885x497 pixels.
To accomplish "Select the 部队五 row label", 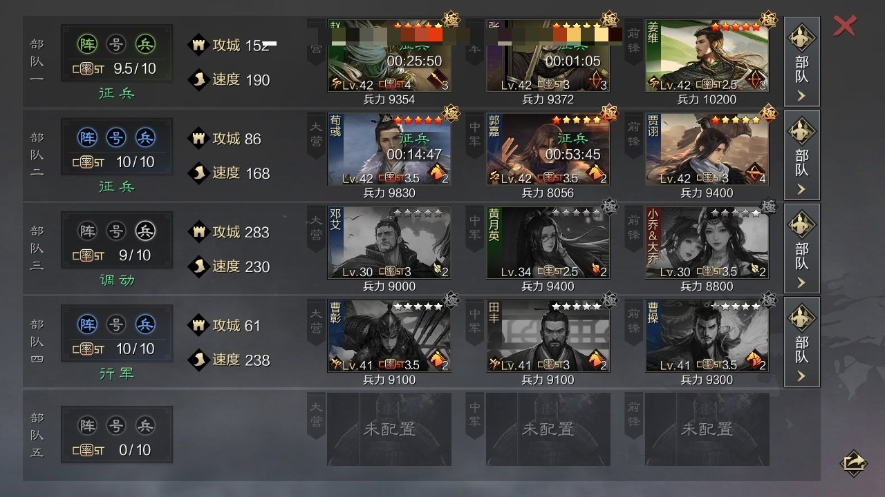I will tap(37, 435).
